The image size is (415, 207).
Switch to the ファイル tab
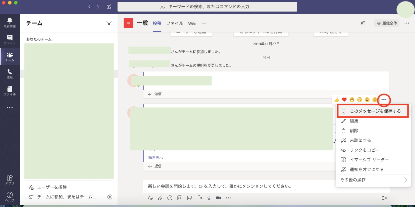pos(175,23)
